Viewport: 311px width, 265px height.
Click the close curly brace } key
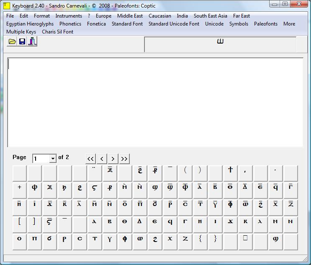point(215,242)
